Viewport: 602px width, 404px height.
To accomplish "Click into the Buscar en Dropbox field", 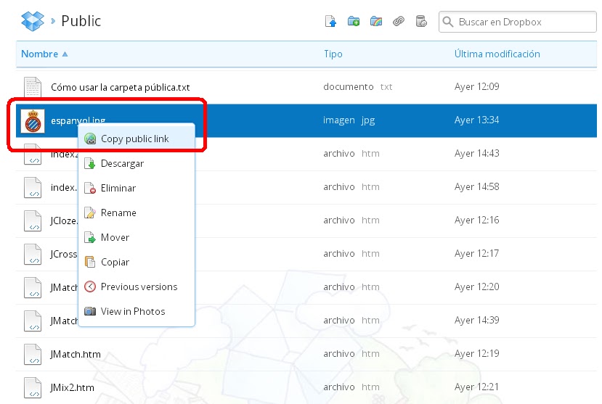I will (517, 22).
